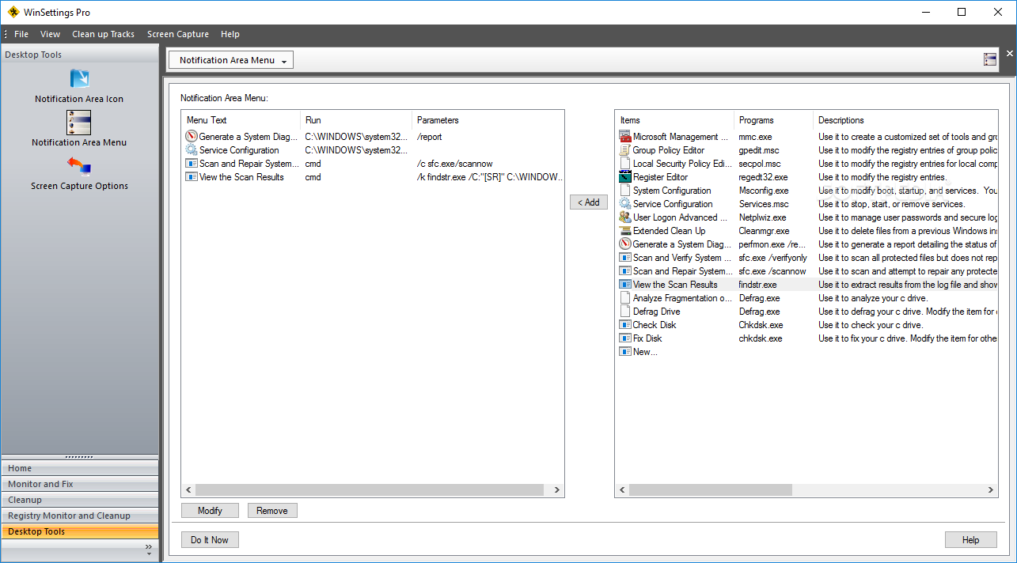Open the Help menu
Screen dimensions: 1017x563
[x=230, y=34]
